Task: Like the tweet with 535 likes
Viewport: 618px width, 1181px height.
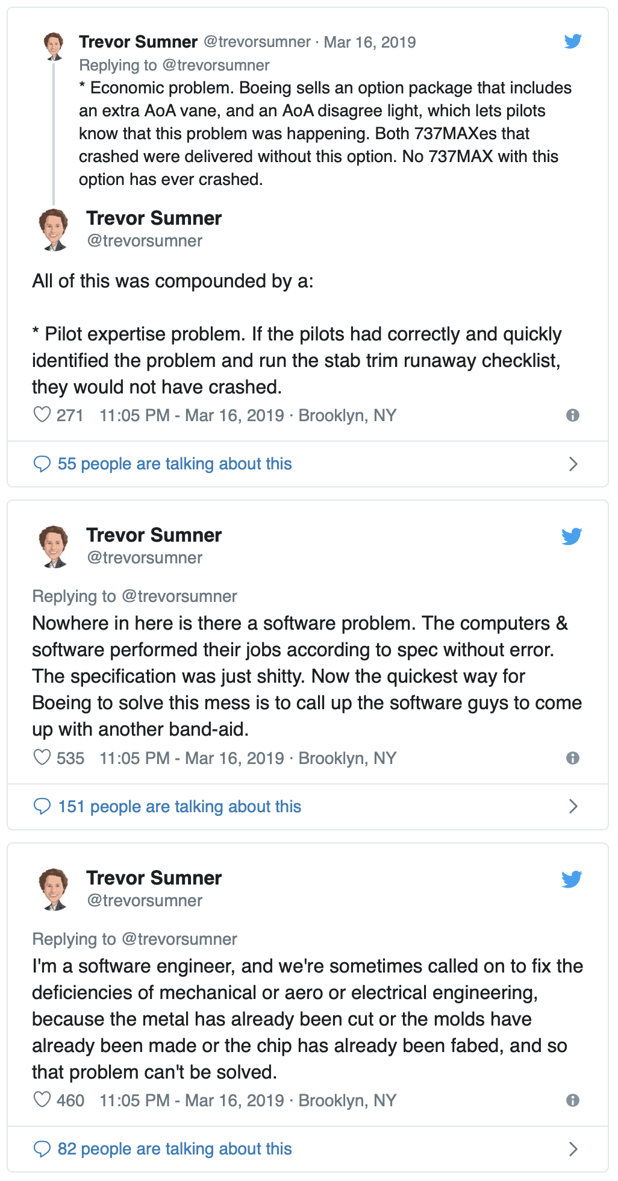Action: [x=42, y=757]
